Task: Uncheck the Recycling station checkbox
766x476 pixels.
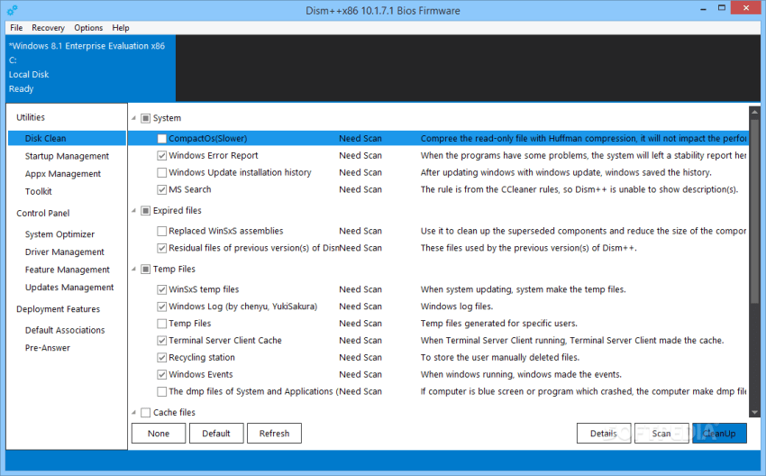Action: tap(162, 358)
